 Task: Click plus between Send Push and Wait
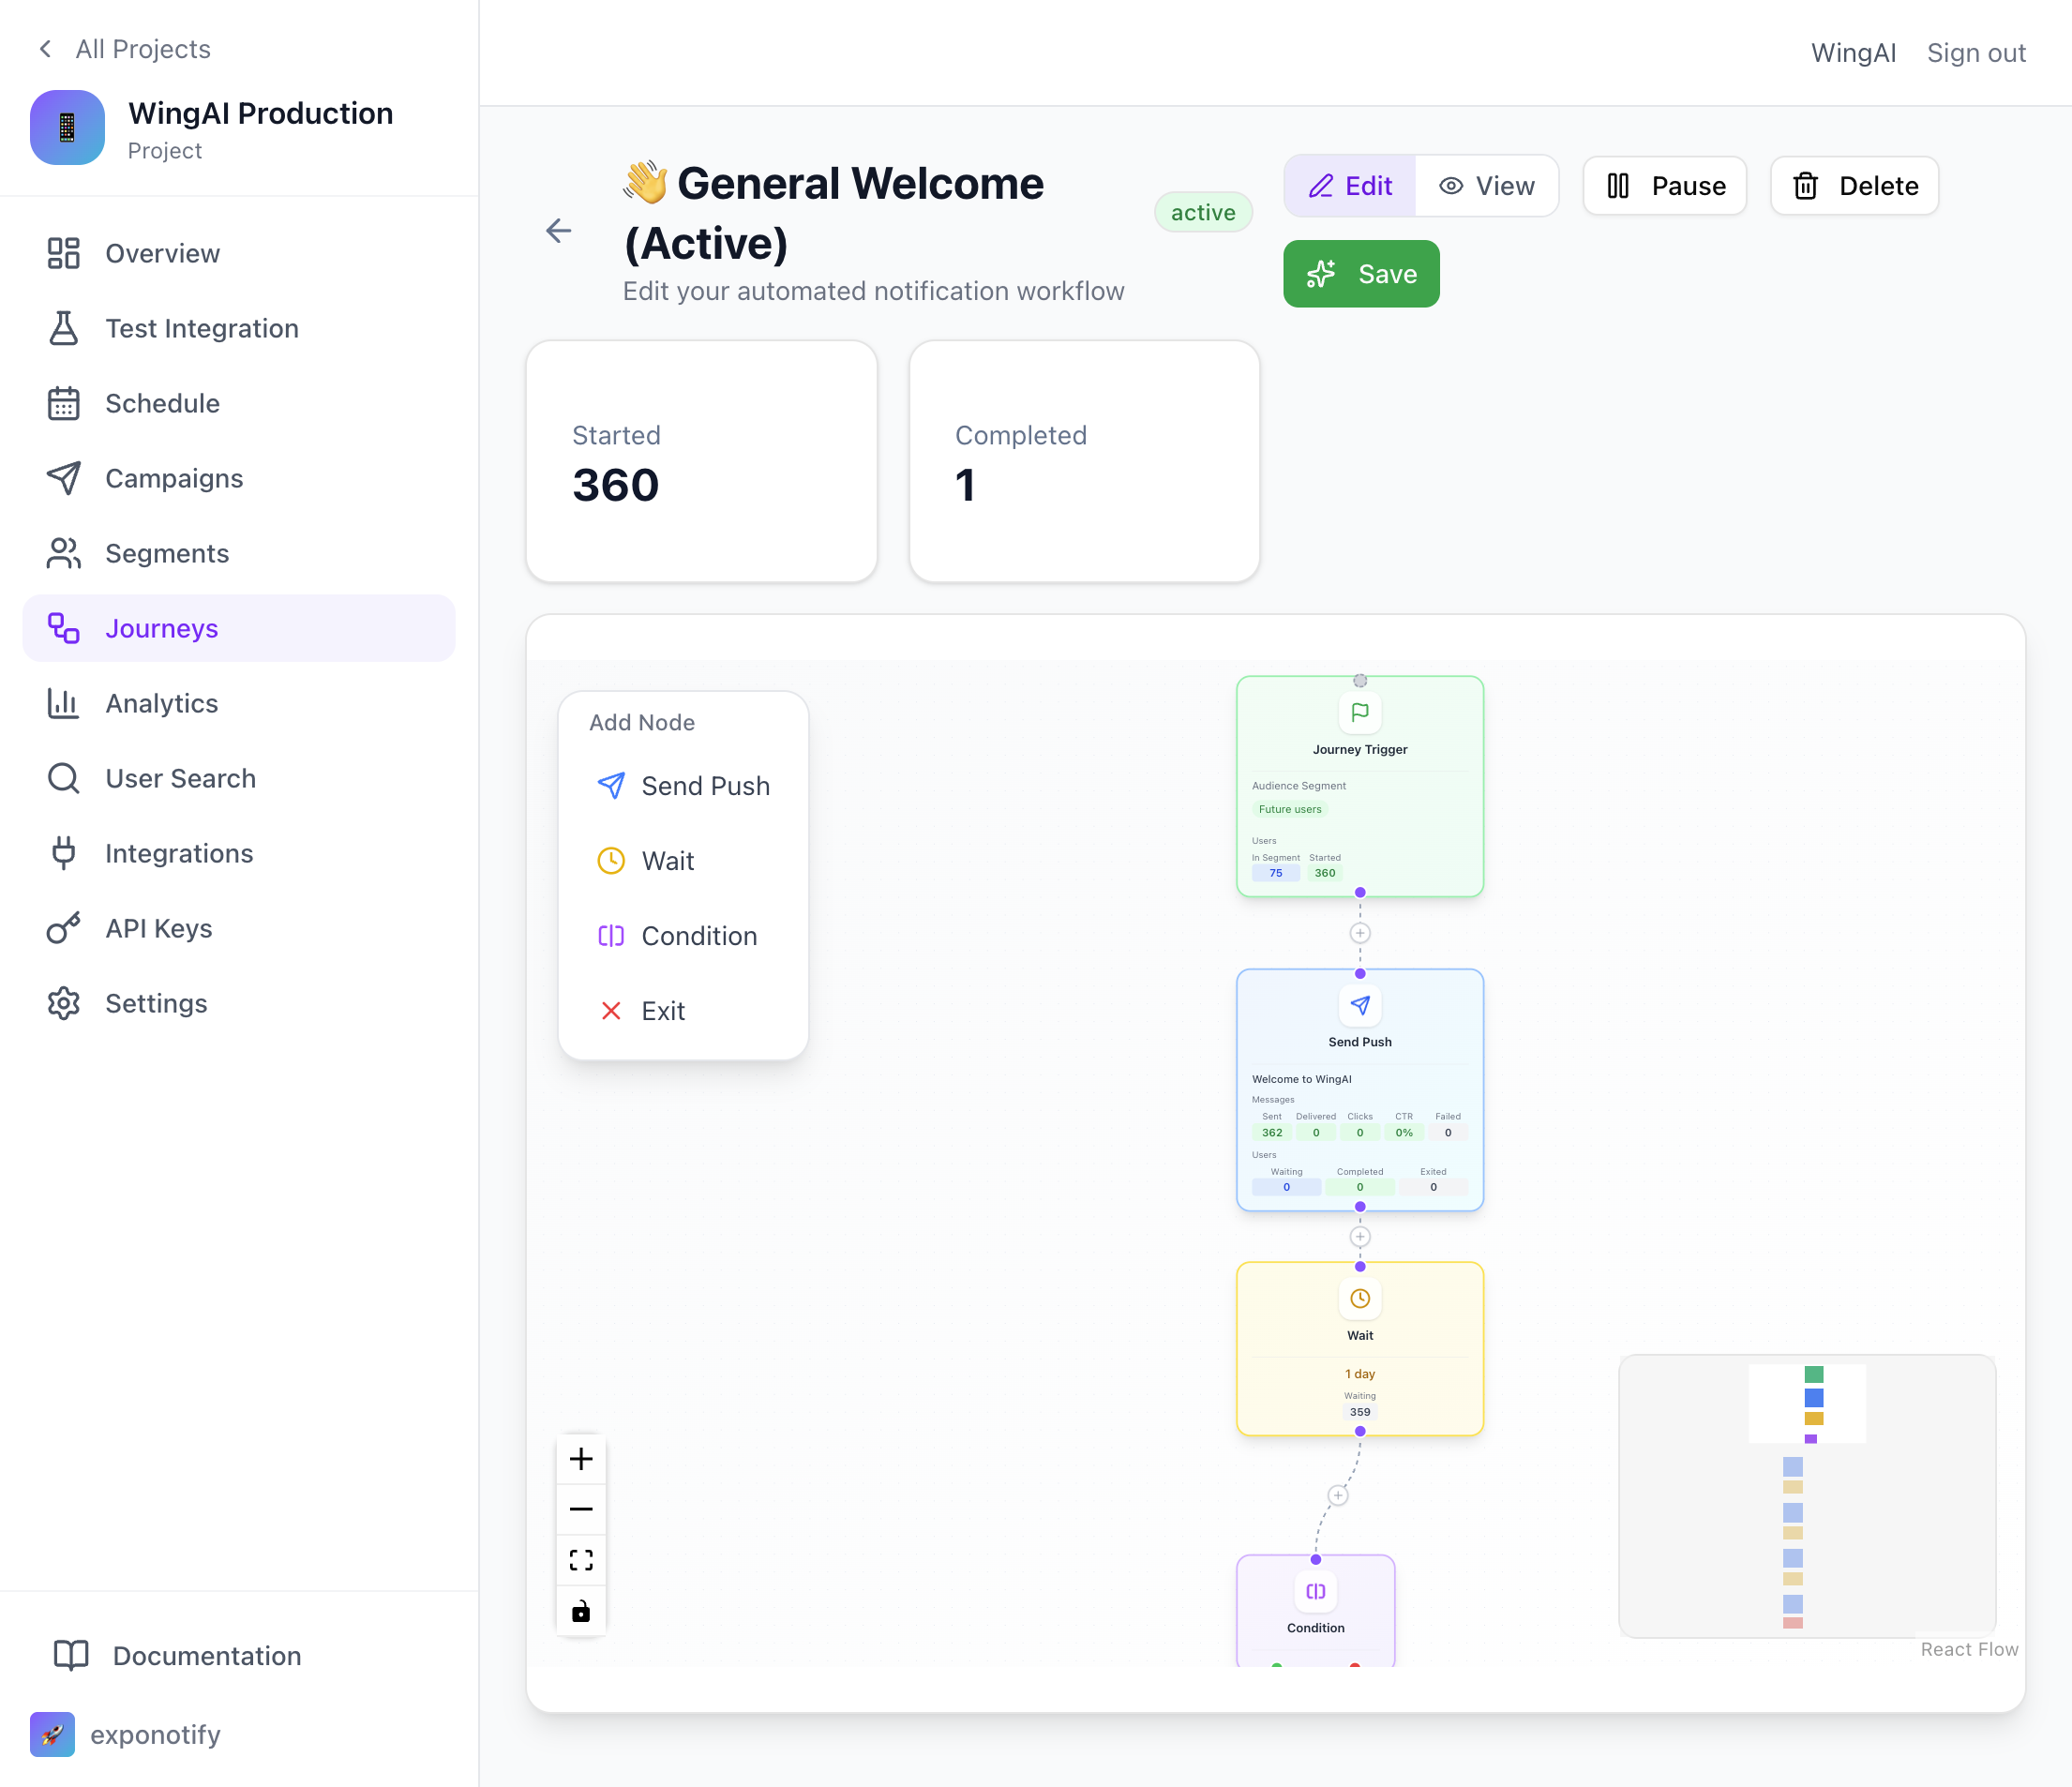pyautogui.click(x=1360, y=1237)
